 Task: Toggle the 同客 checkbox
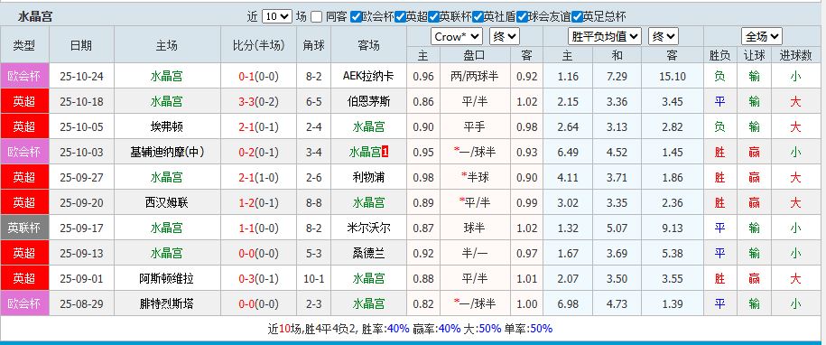[x=316, y=17]
